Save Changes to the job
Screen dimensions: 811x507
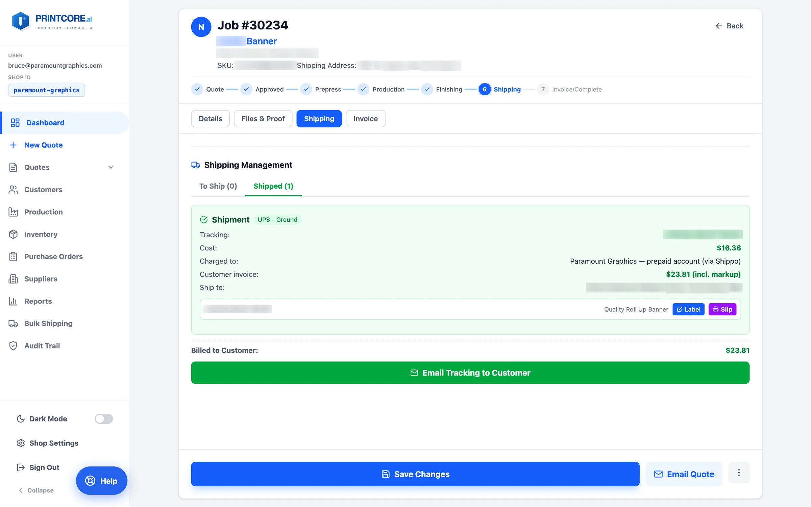point(415,474)
